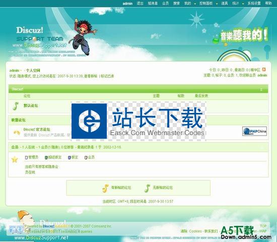Viewport: 277px width, 242px height.
Task: Click Comsenz Inc. footer link
Action: 101,226
